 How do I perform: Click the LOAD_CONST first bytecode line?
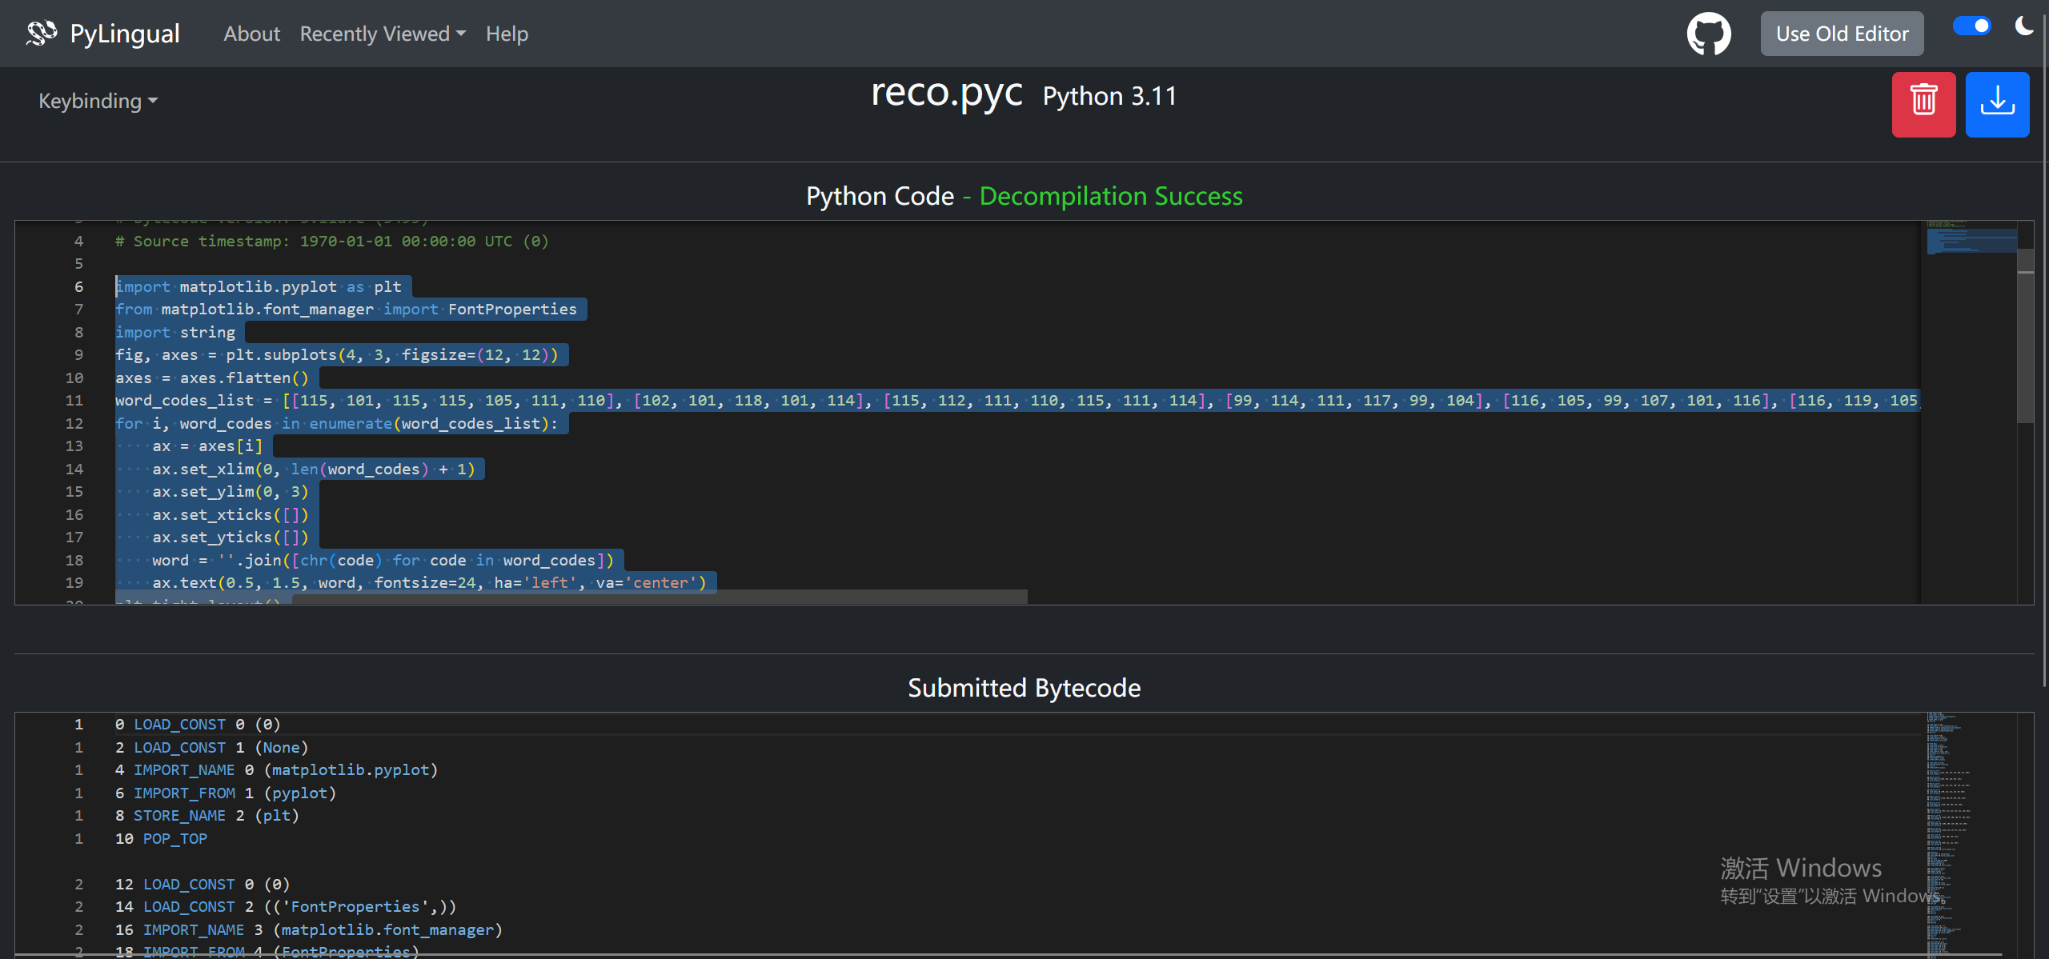[179, 725]
